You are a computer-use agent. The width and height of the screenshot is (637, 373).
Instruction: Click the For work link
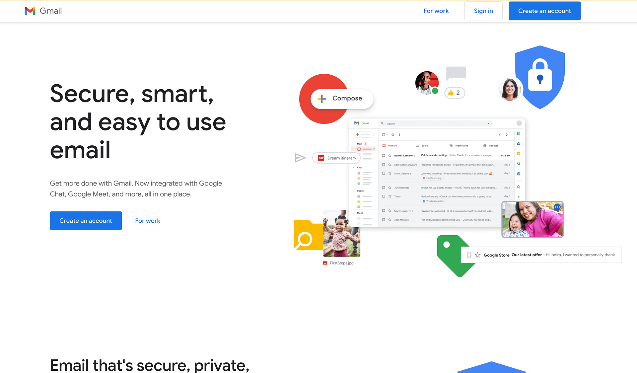tap(436, 10)
